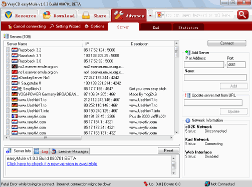Click the check for new version link
The height and width of the screenshot is (187, 252).
tap(52, 163)
